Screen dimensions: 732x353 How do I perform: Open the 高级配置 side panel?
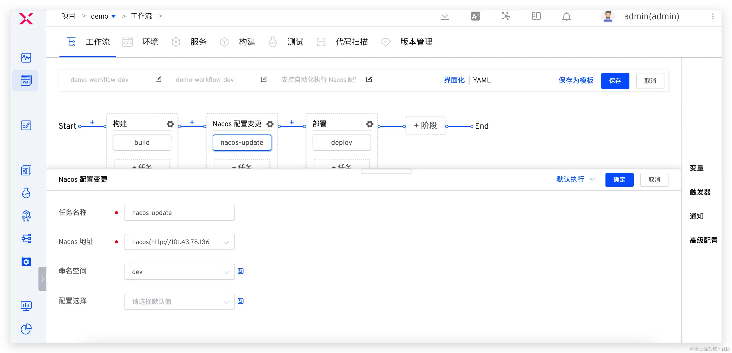[703, 240]
